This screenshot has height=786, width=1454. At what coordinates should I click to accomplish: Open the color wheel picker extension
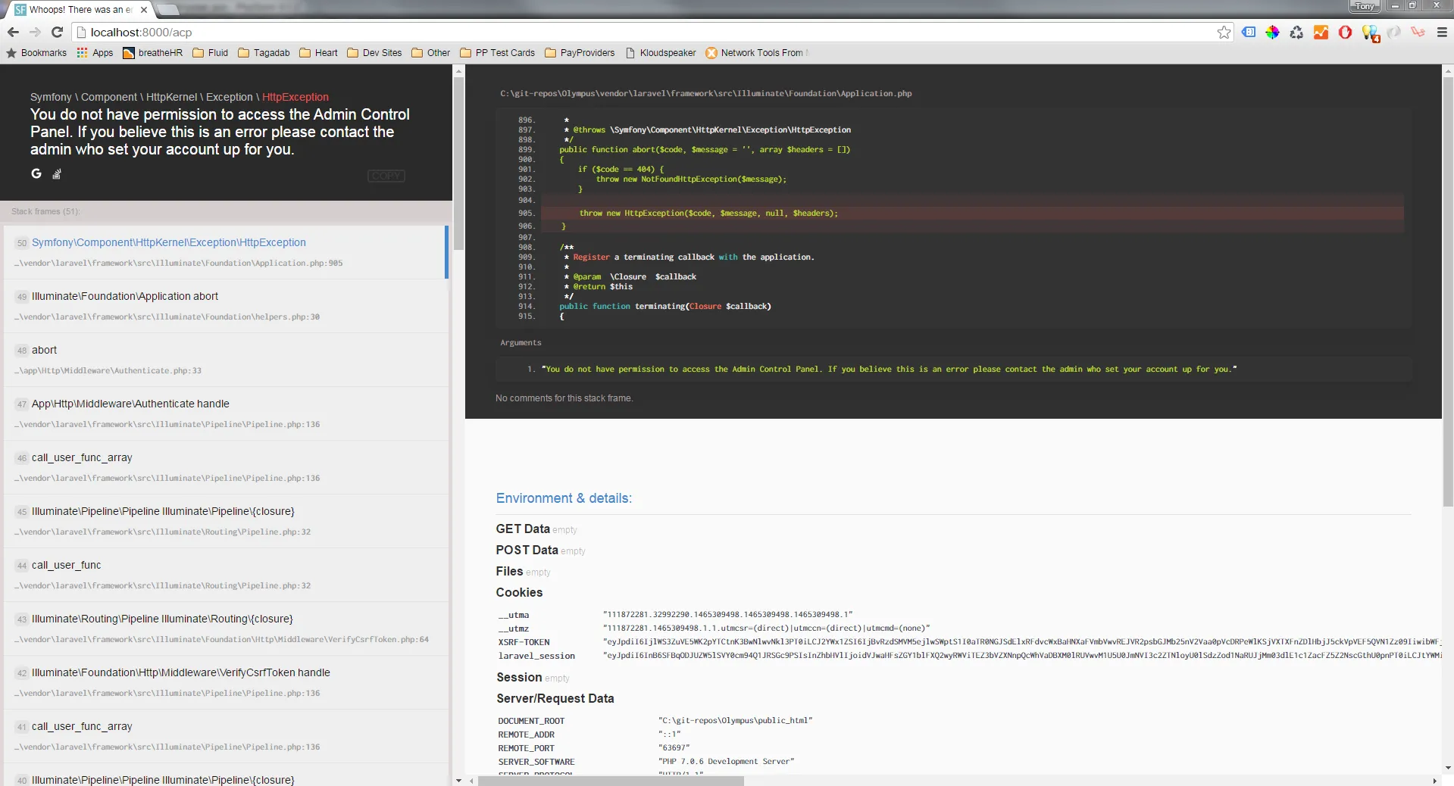click(1272, 32)
